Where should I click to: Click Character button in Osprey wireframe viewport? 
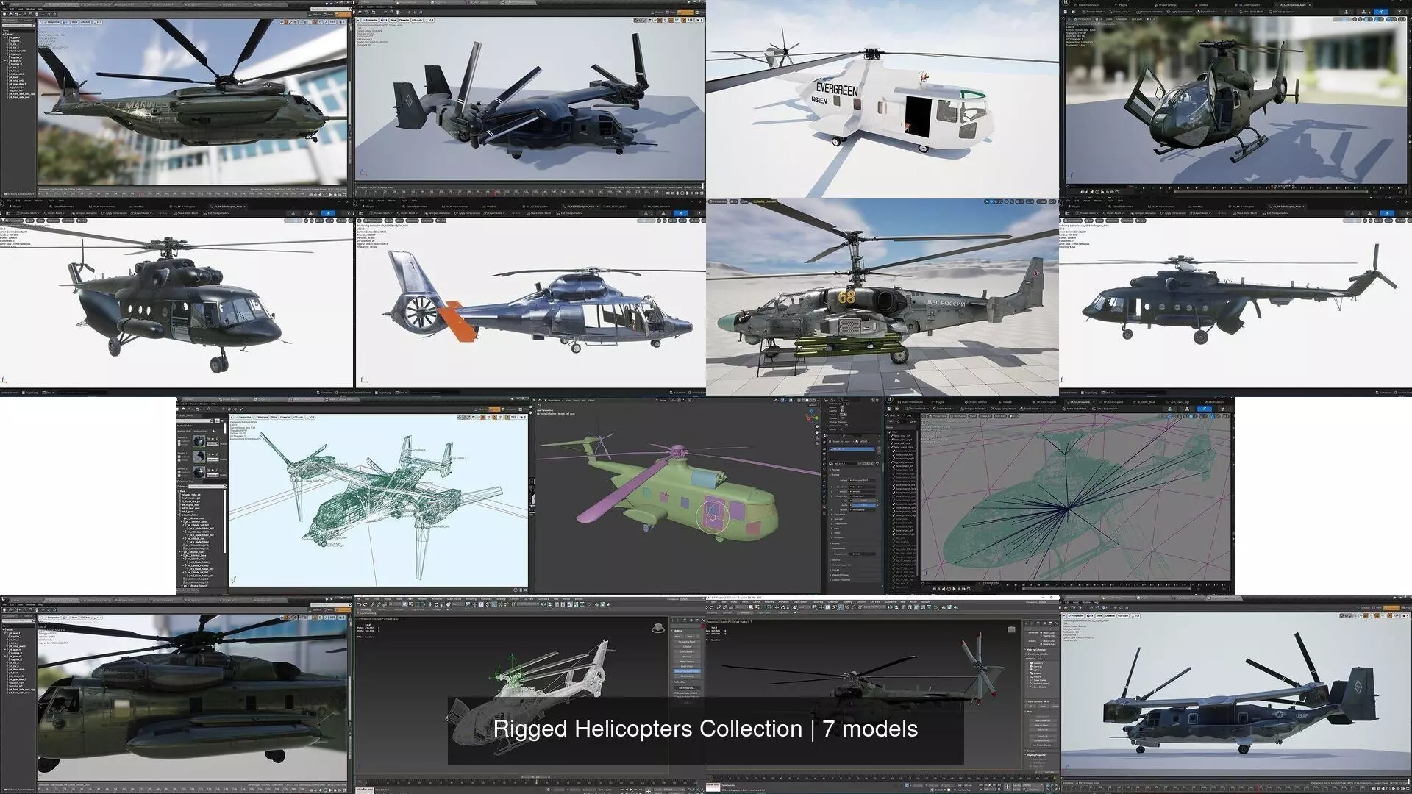point(285,417)
